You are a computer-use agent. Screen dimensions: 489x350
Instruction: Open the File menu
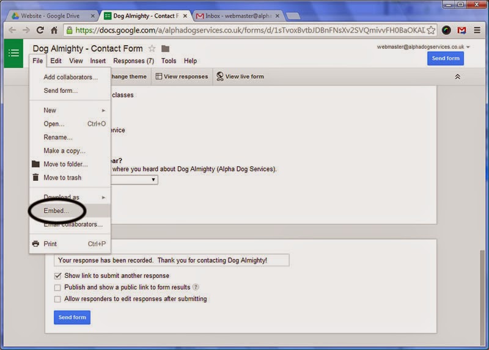(x=38, y=60)
